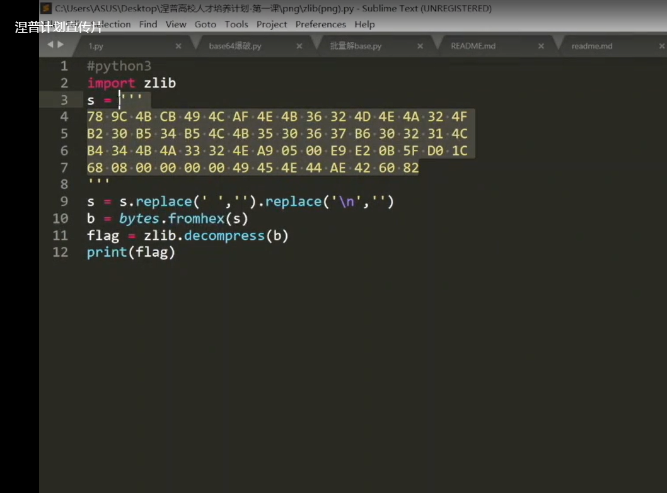Place cursor on the print(flag) line

pos(131,252)
